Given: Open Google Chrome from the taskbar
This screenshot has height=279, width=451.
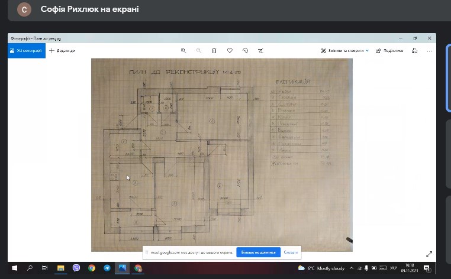Looking at the screenshot, I should [92, 268].
